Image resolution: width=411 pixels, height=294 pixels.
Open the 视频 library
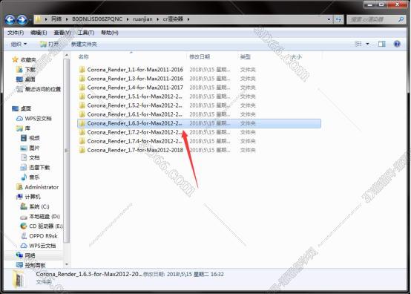pyautogui.click(x=34, y=138)
